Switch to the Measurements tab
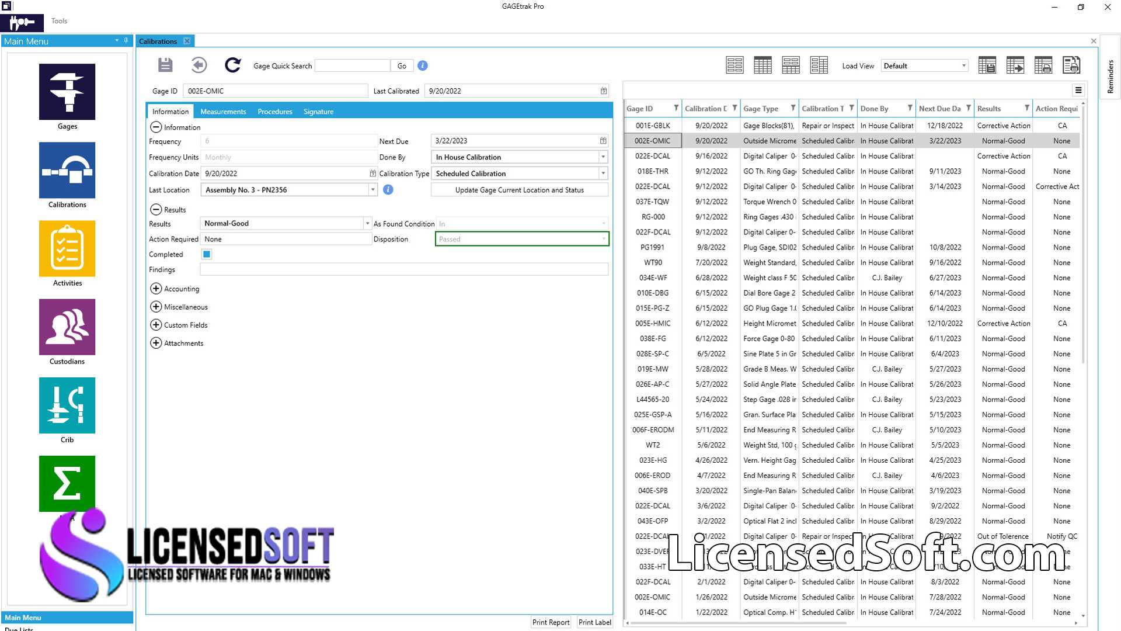Image resolution: width=1121 pixels, height=631 pixels. click(223, 111)
